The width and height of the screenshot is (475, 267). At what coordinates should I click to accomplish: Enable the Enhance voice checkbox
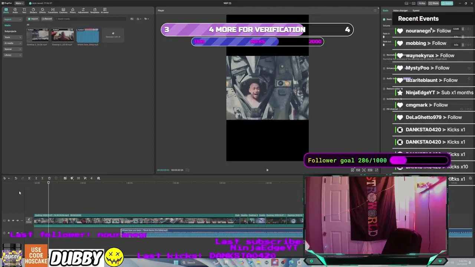point(384,68)
